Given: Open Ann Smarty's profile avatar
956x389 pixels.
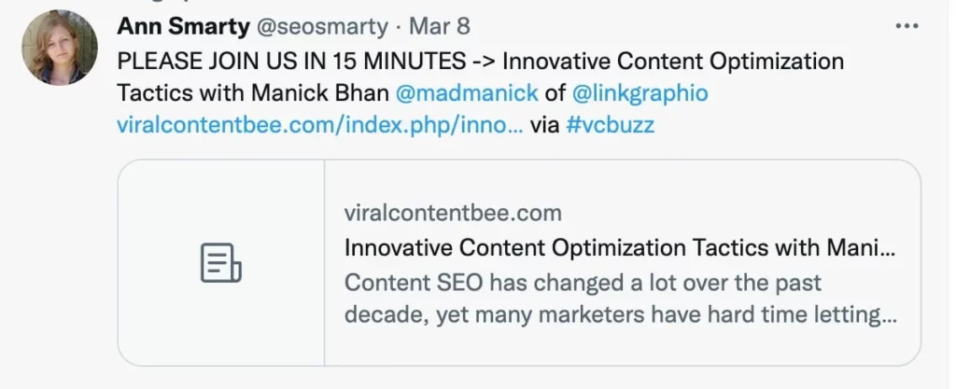Looking at the screenshot, I should [x=61, y=48].
